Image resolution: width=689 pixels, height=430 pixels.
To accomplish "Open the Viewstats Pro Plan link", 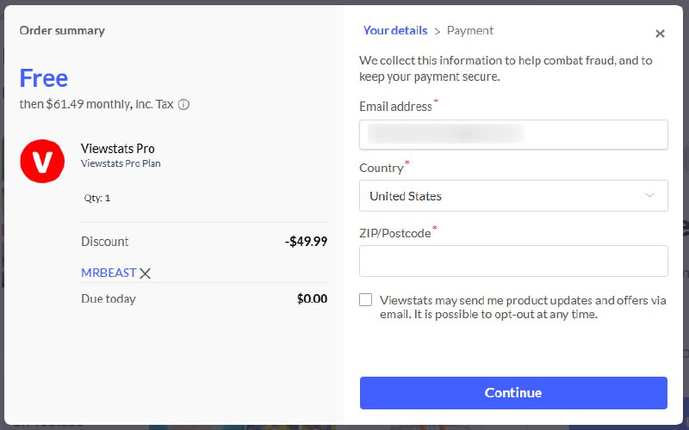I will click(121, 163).
